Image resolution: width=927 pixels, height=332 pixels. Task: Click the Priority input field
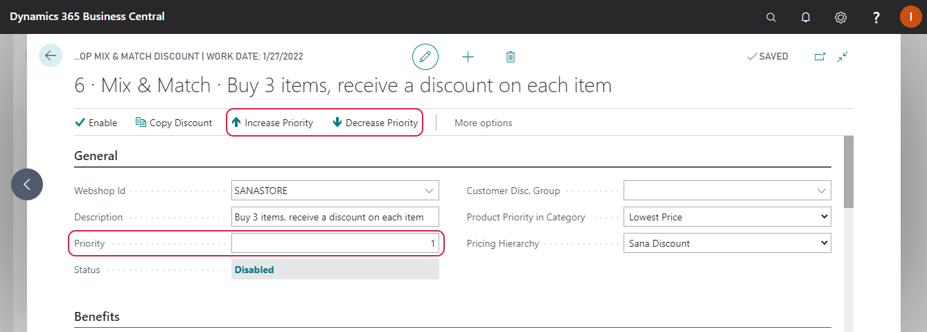coord(335,243)
